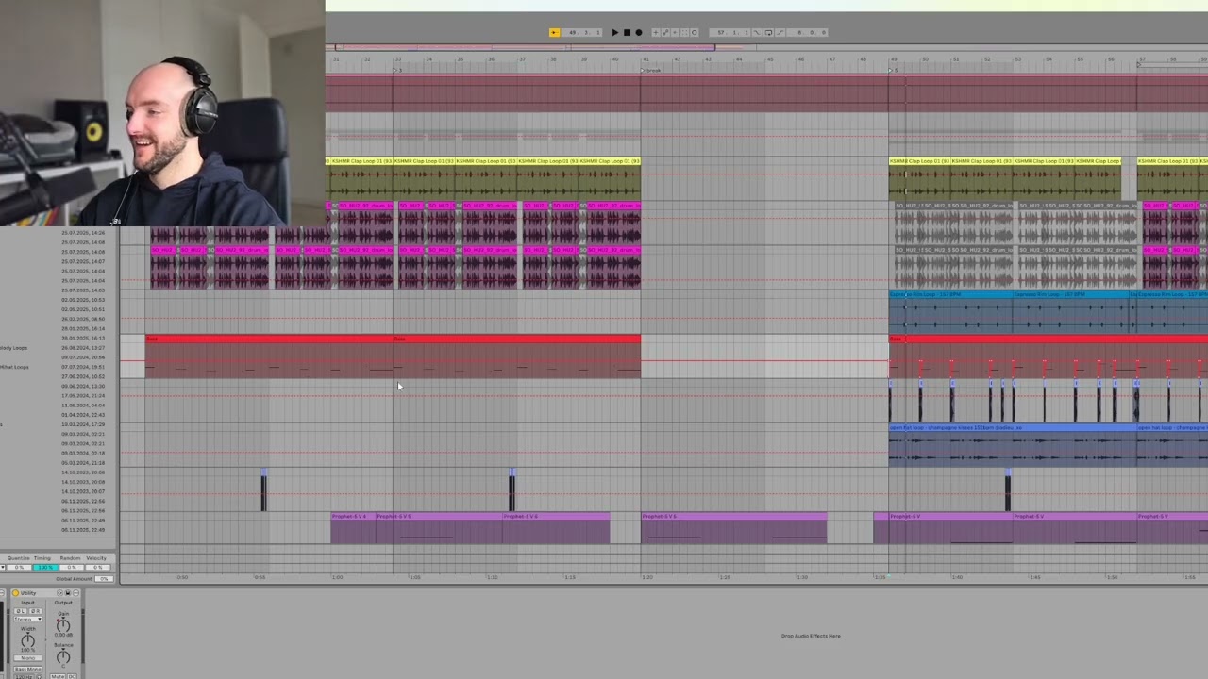Click the Re-enable Automation icon
Image resolution: width=1208 pixels, height=679 pixels.
click(675, 32)
